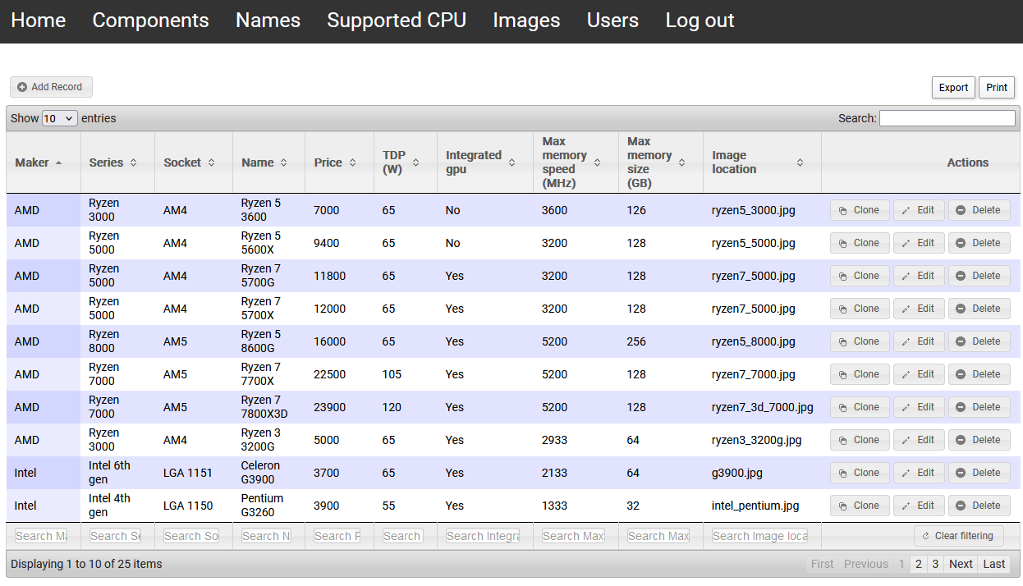Focus the Socket column filter field
The height and width of the screenshot is (586, 1023).
[191, 536]
